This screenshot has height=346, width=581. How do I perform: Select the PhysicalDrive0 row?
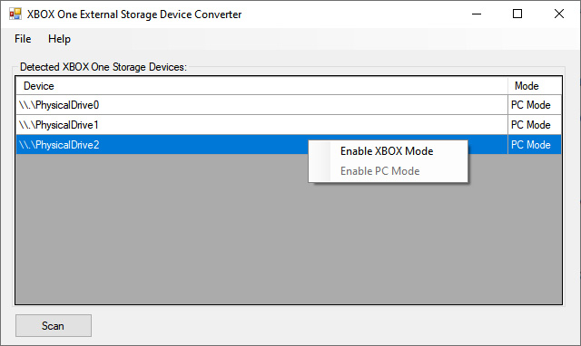[289, 105]
